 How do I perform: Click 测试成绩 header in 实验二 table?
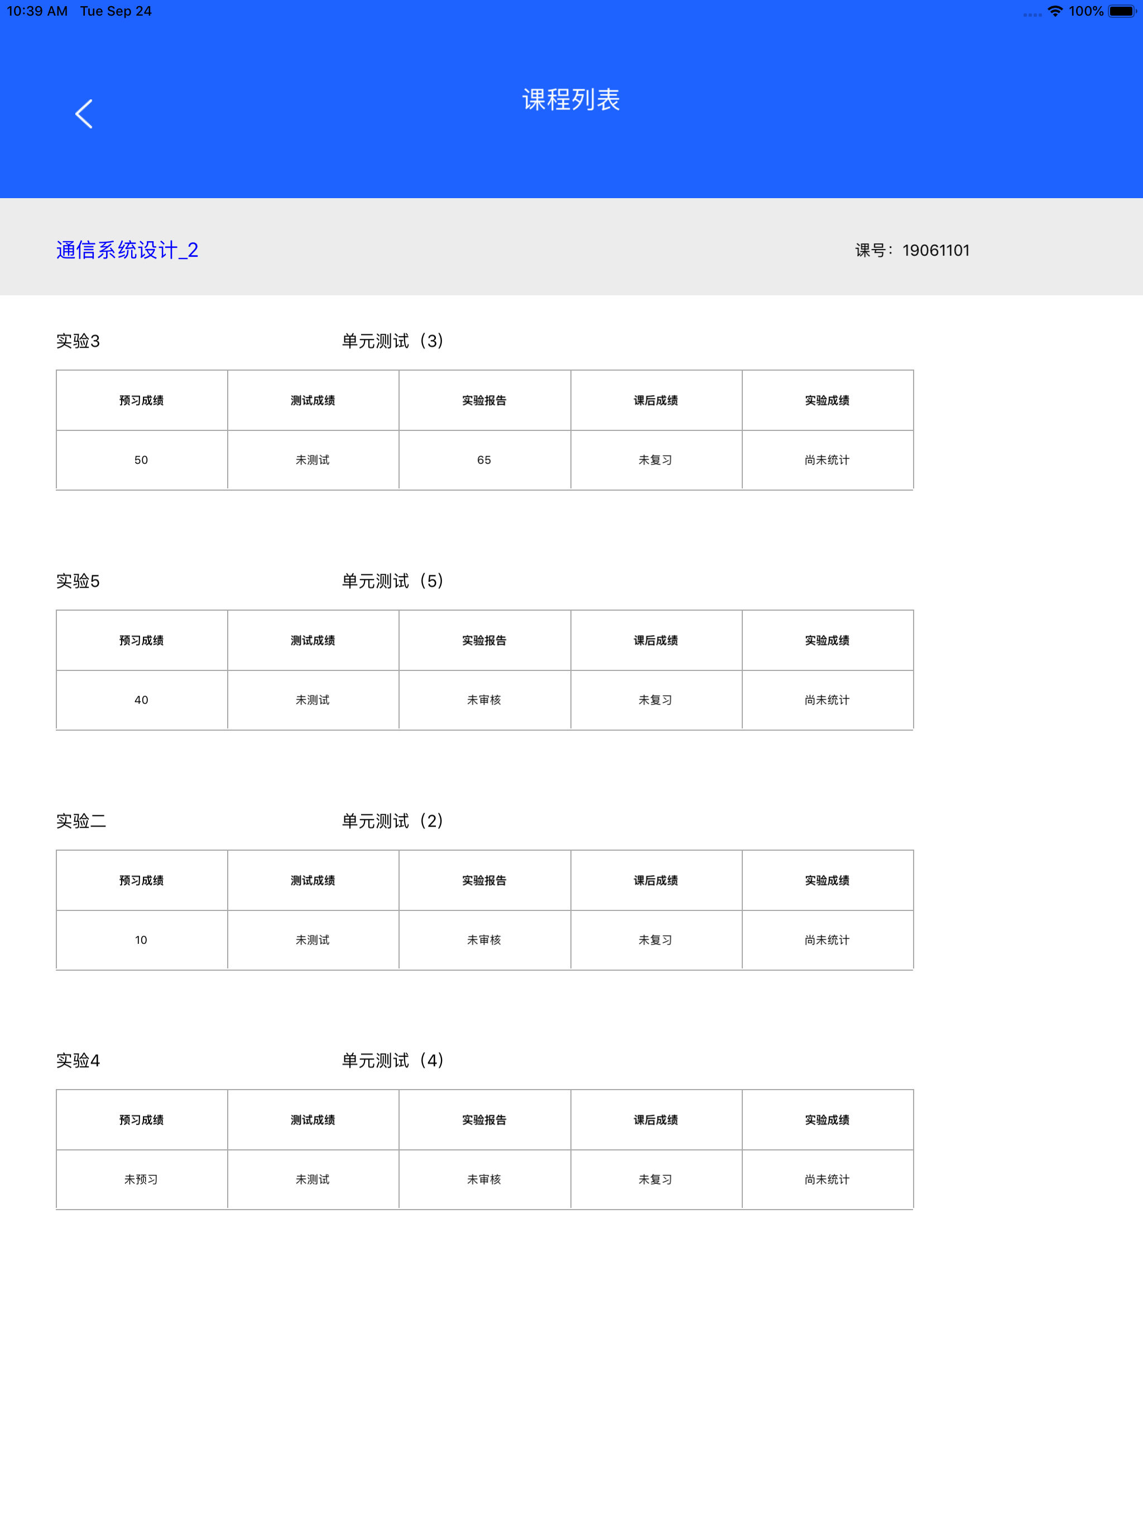[313, 880]
